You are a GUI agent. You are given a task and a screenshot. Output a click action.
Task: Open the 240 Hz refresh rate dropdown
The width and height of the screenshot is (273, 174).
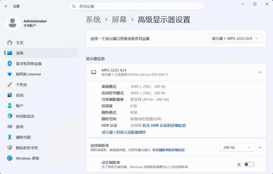(x=237, y=148)
